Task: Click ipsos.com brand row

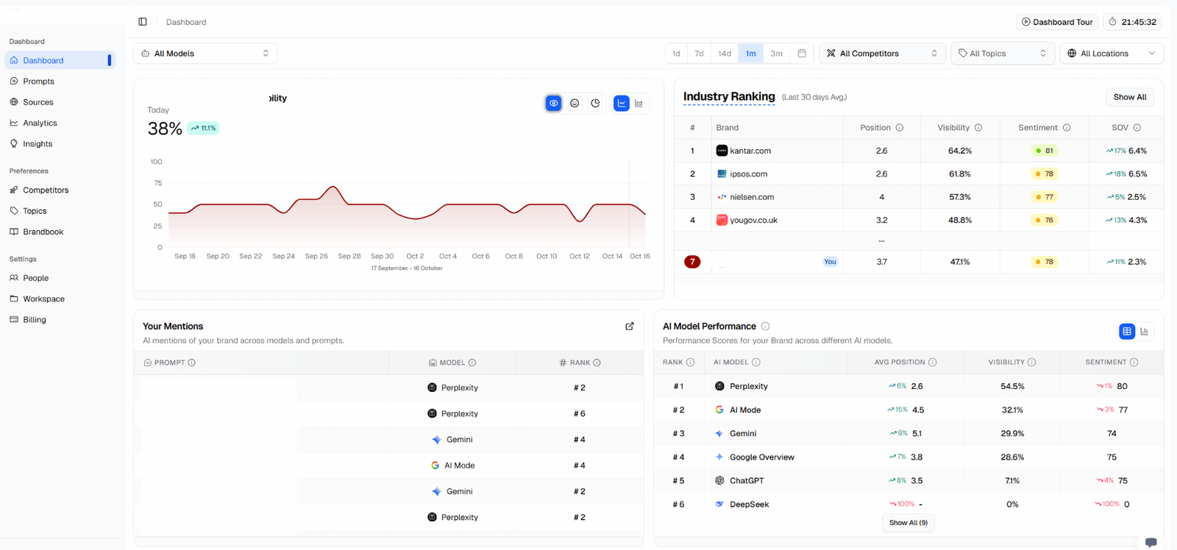Action: [x=919, y=174]
